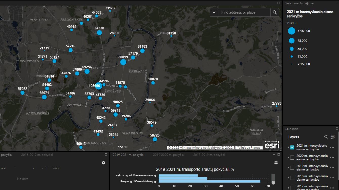This screenshot has height=190, width=339.
Task: Click the 103656 intersection marker on map
Action: pos(98,86)
